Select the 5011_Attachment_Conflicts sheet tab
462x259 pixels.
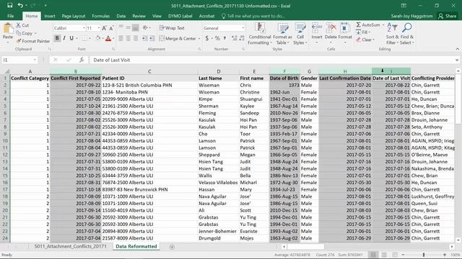71,246
